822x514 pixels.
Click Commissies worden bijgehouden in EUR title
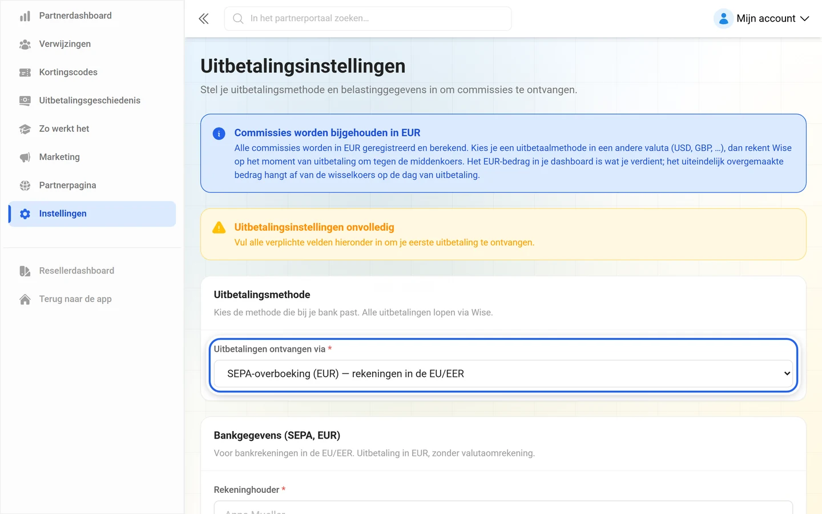[327, 133]
